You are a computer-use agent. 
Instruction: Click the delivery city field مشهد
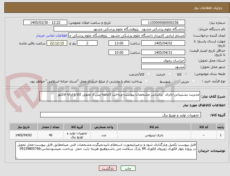click(x=163, y=67)
